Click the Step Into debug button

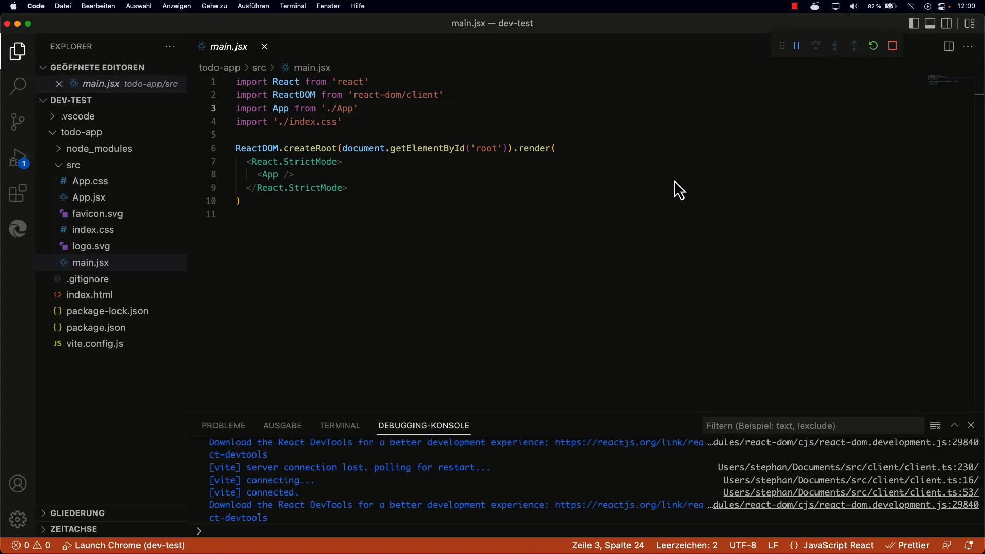pos(835,46)
